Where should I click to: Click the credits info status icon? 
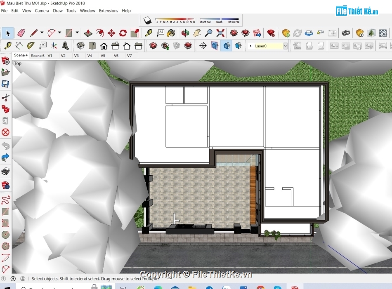click(13, 279)
